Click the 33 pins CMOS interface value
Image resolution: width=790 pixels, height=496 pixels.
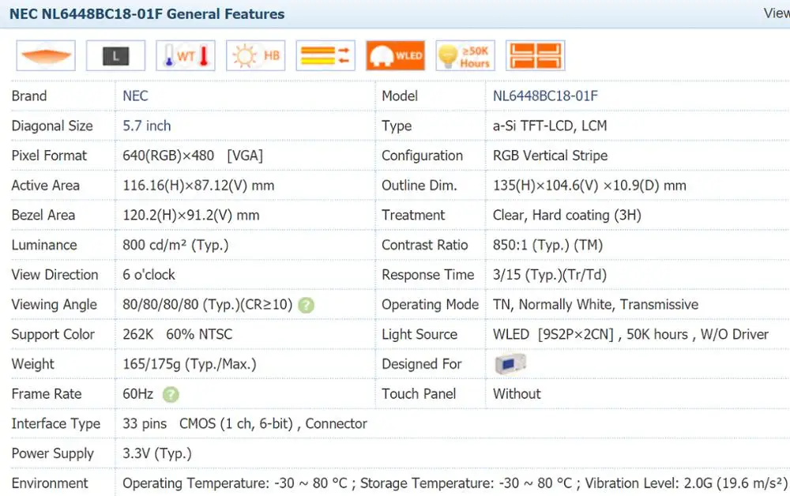pyautogui.click(x=245, y=423)
